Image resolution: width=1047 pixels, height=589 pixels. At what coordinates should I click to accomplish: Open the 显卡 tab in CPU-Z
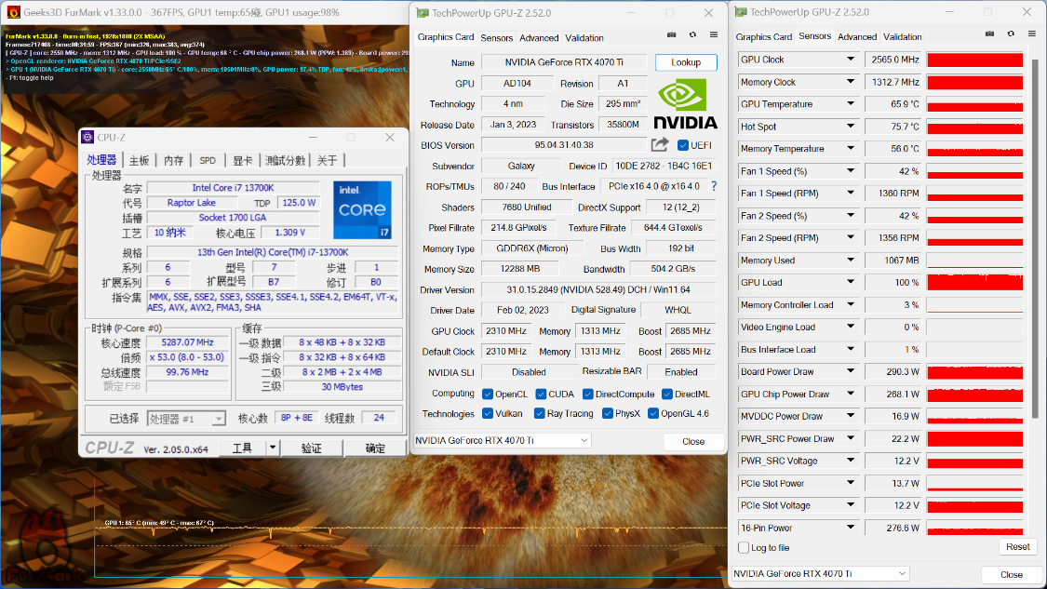242,160
